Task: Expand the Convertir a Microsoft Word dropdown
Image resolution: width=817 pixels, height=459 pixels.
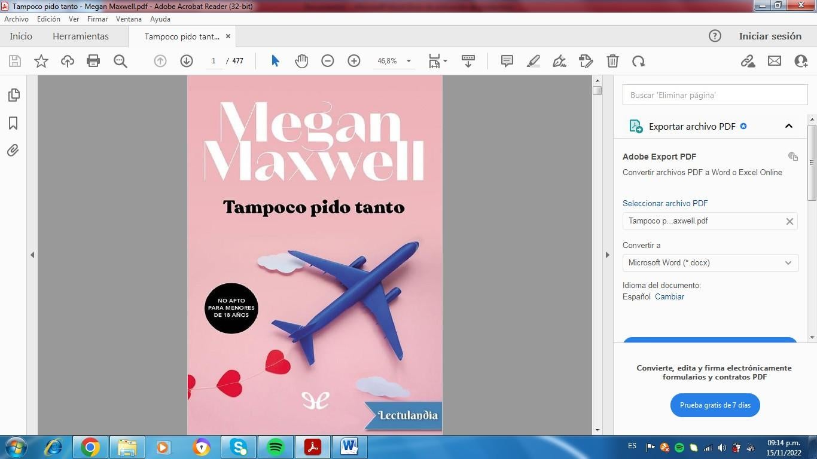Action: pos(788,263)
